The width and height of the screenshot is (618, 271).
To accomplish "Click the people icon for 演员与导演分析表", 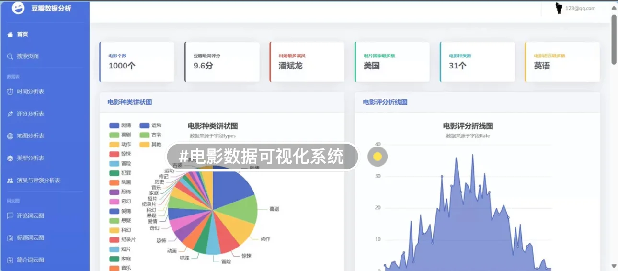I will pyautogui.click(x=10, y=181).
